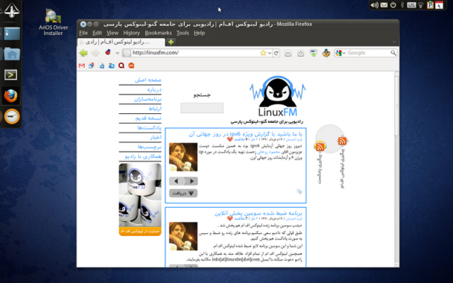Expand the back-forward history dropdown arrow
The width and height of the screenshot is (453, 283).
tap(117, 53)
